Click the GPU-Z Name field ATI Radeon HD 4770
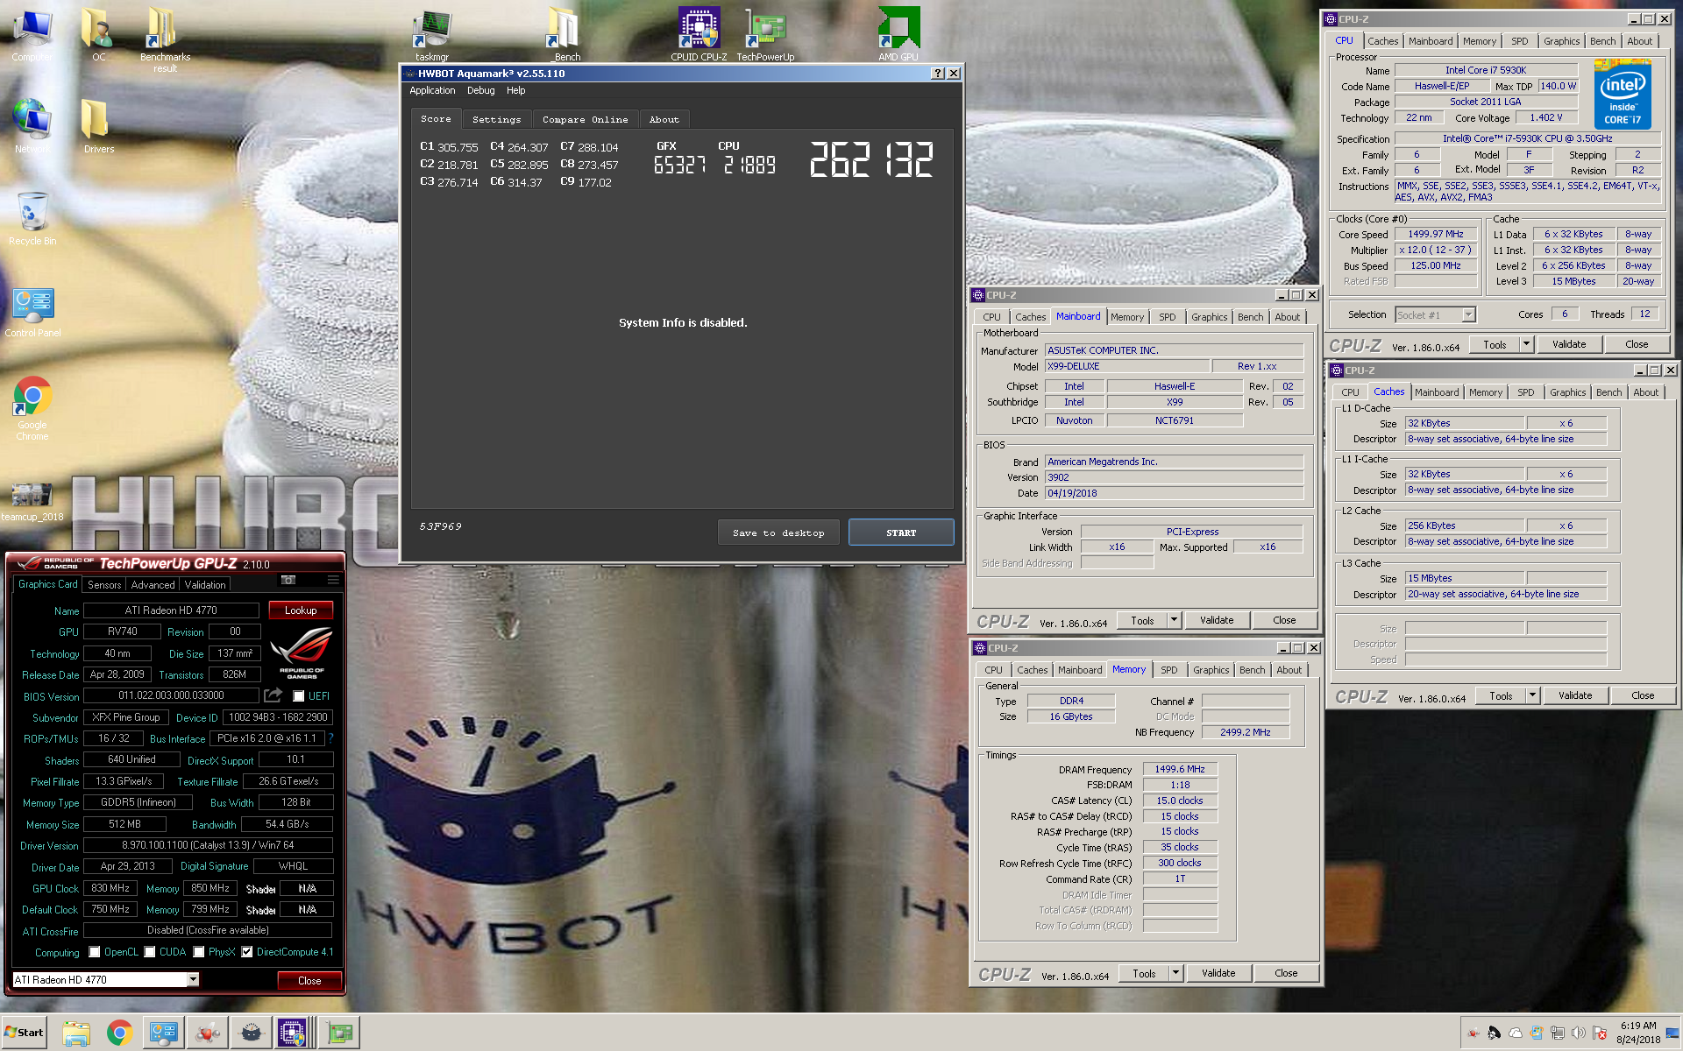Screen dimensions: 1683x1051 click(x=171, y=610)
